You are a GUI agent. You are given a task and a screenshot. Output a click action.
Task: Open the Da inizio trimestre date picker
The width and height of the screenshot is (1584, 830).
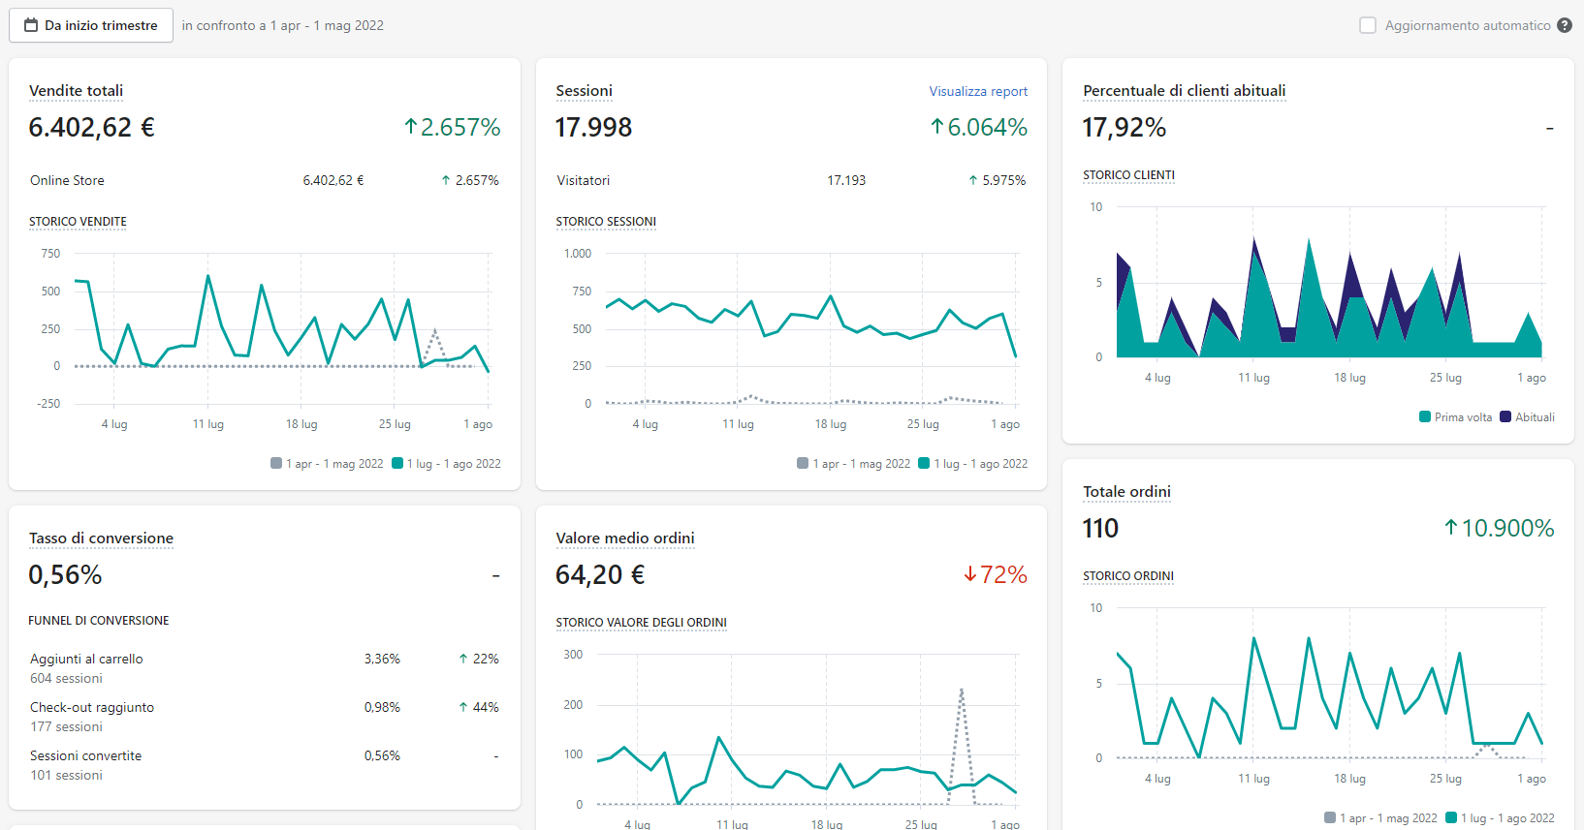point(91,25)
